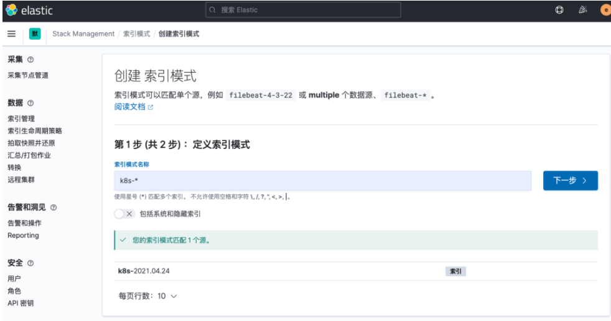Click the 下一步 button

pyautogui.click(x=571, y=180)
